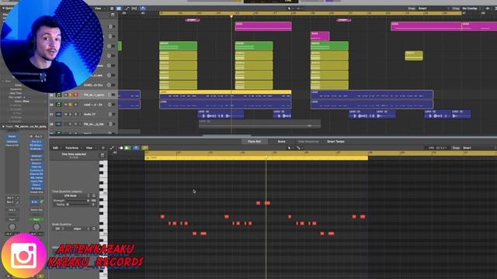
Task: Toggle mute on track 26
Action: [66, 105]
